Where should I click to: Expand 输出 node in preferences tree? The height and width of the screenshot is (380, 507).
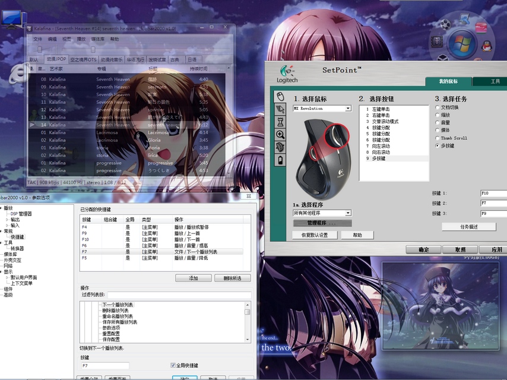pos(7,220)
